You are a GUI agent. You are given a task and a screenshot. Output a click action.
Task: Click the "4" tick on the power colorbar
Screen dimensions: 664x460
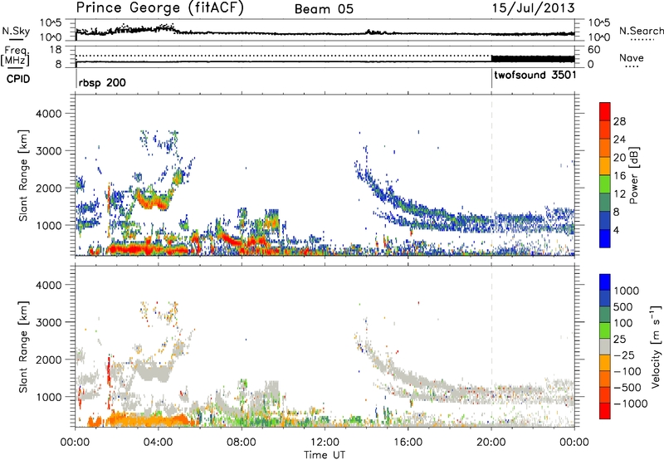click(617, 231)
